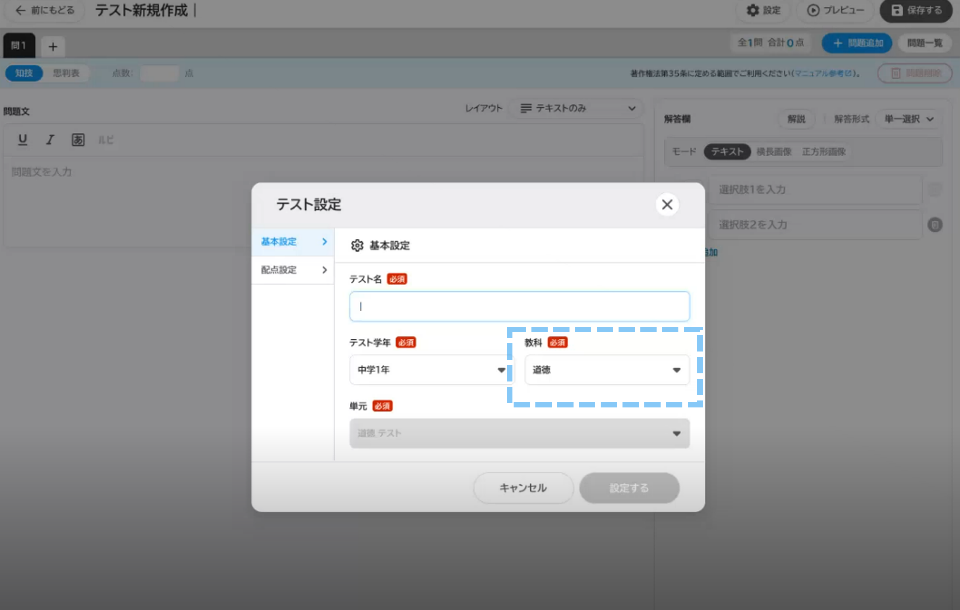Toggle the 知技 category pill
Screen dimensions: 960x610
click(24, 73)
